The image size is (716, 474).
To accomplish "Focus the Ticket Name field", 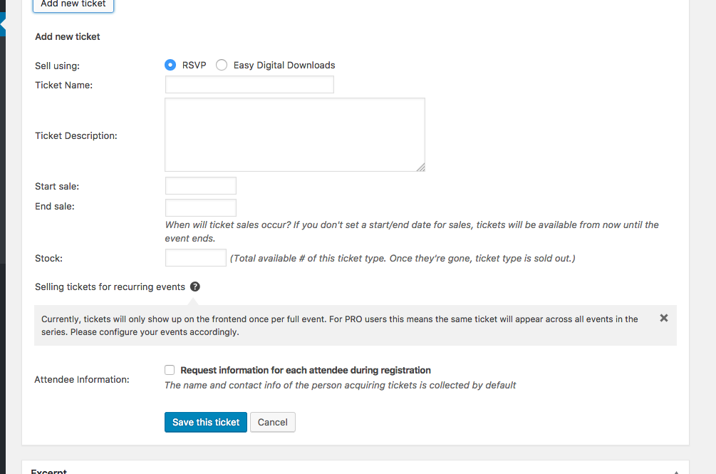I will [249, 85].
